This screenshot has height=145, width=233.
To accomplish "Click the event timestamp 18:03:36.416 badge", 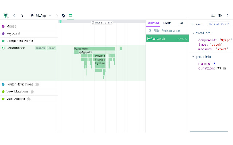I will 219,24.
